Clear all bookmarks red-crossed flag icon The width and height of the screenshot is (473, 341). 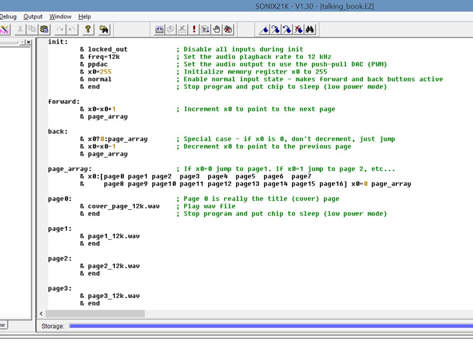click(298, 29)
